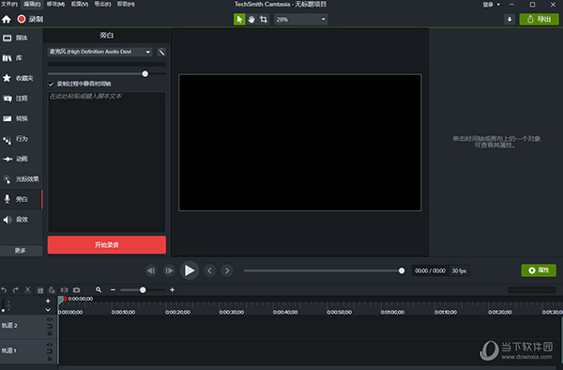Viewport: 563px width, 370px height.
Task: Open the 帮助 menu
Action: [x=126, y=4]
